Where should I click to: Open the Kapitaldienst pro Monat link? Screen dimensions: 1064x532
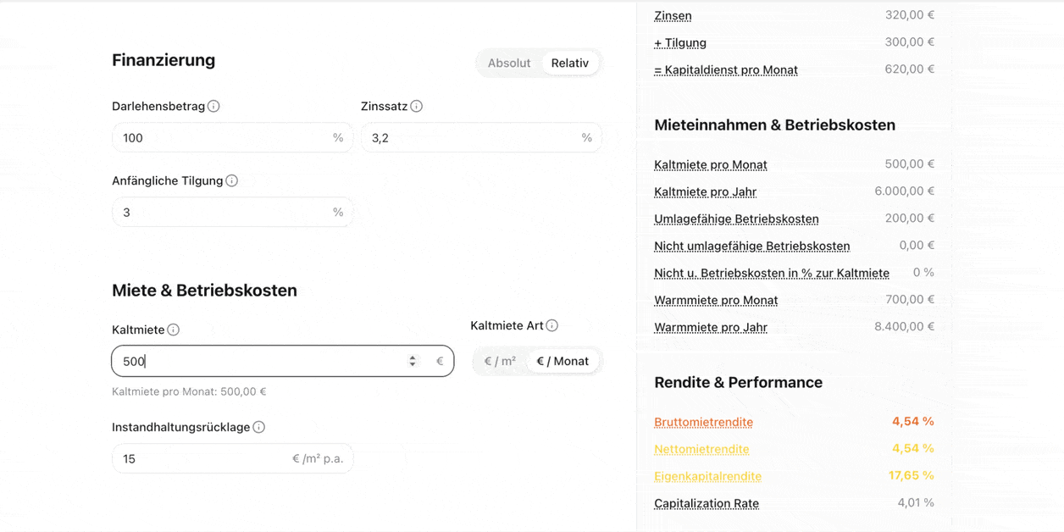[x=725, y=69]
